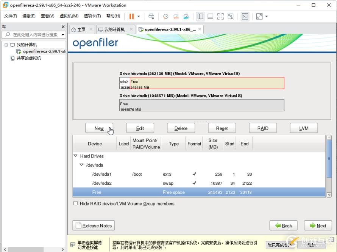Click the send Ctrl+Alt+Del toolbar icon
This screenshot has height=252, width=337.
[151, 16]
